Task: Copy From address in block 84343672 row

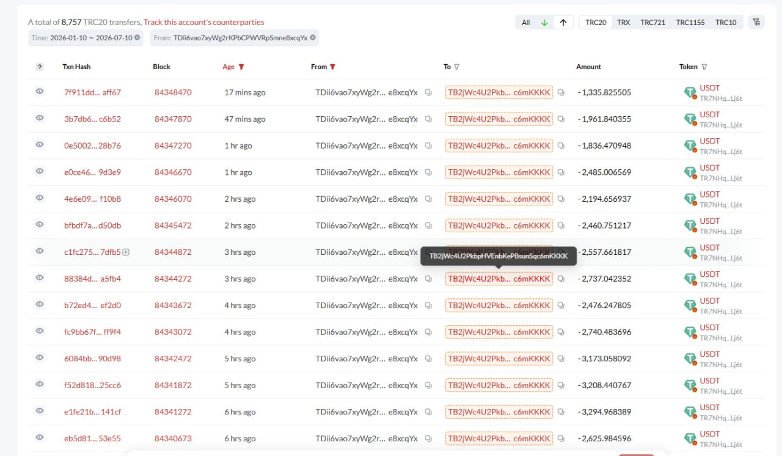Action: point(428,306)
